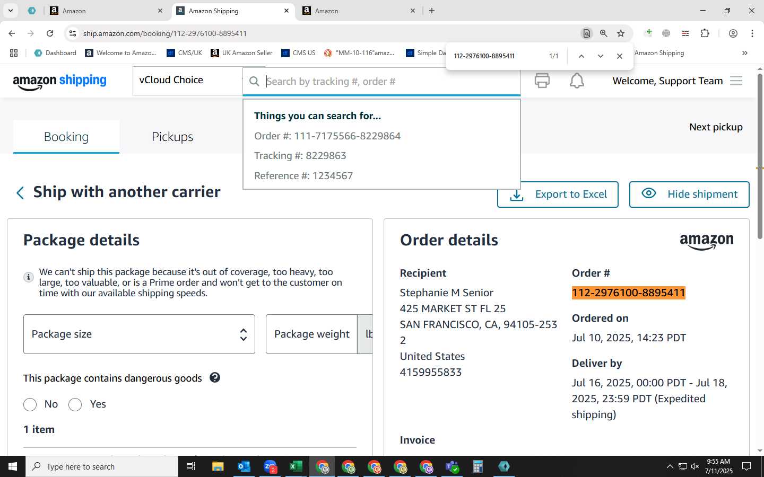Viewport: 764px width, 477px height.
Task: Open the Calculator from the taskbar
Action: pyautogui.click(x=477, y=466)
